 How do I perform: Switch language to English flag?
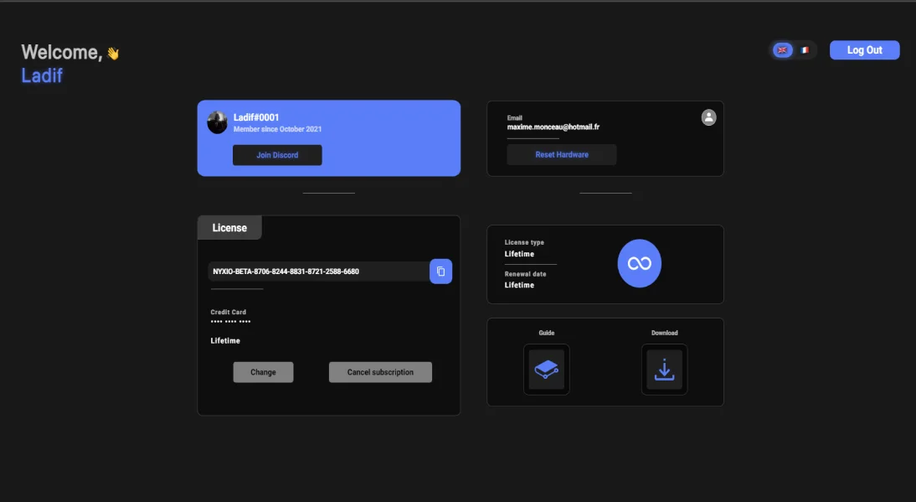[782, 50]
